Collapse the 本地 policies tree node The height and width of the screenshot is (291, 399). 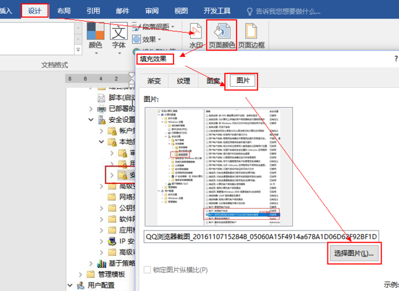tap(101, 141)
